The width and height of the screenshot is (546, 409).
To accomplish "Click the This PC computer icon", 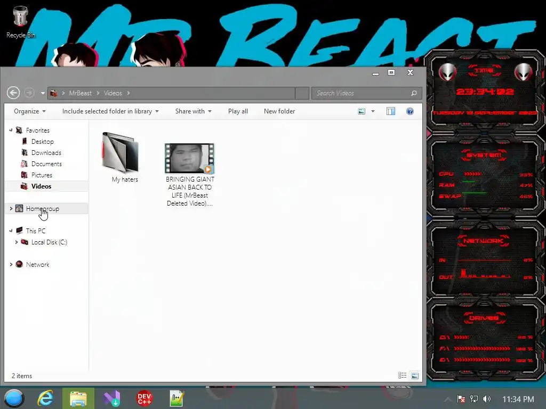I will point(20,231).
